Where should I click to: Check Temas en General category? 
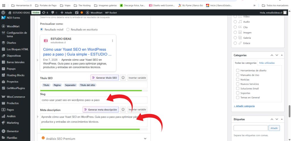coord(238,97)
